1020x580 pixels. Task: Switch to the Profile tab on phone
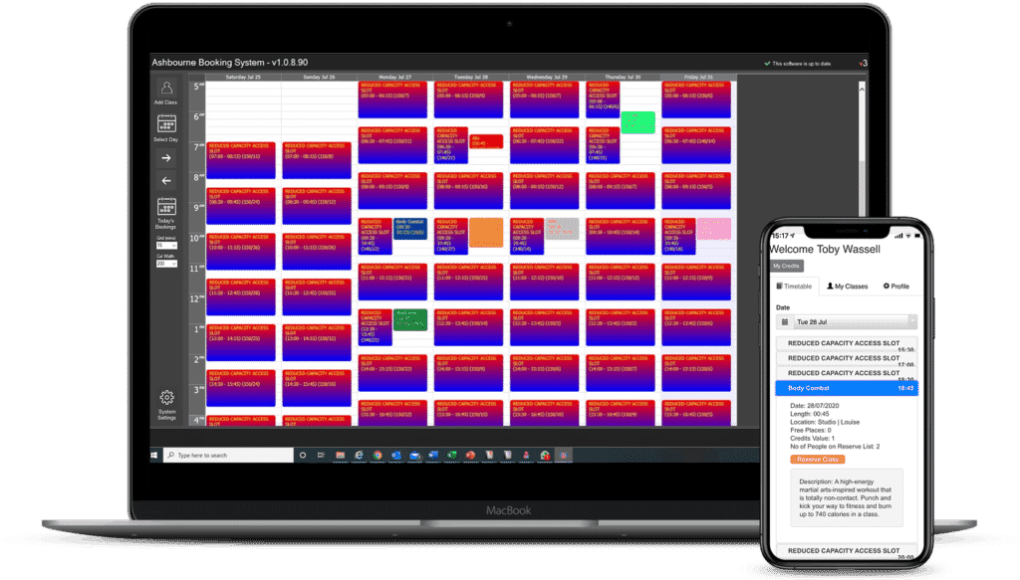(894, 287)
